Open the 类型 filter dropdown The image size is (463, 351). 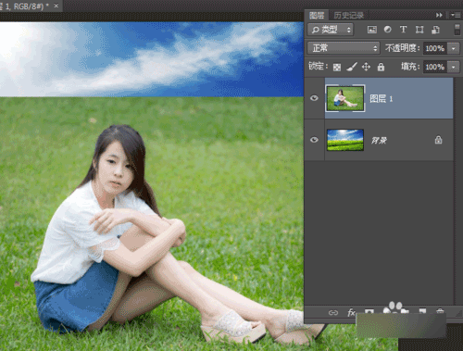331,30
